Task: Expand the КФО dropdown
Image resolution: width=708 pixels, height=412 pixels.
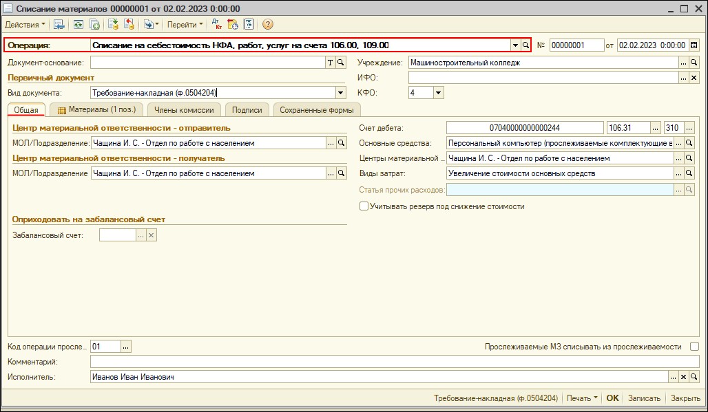Action: click(x=438, y=93)
